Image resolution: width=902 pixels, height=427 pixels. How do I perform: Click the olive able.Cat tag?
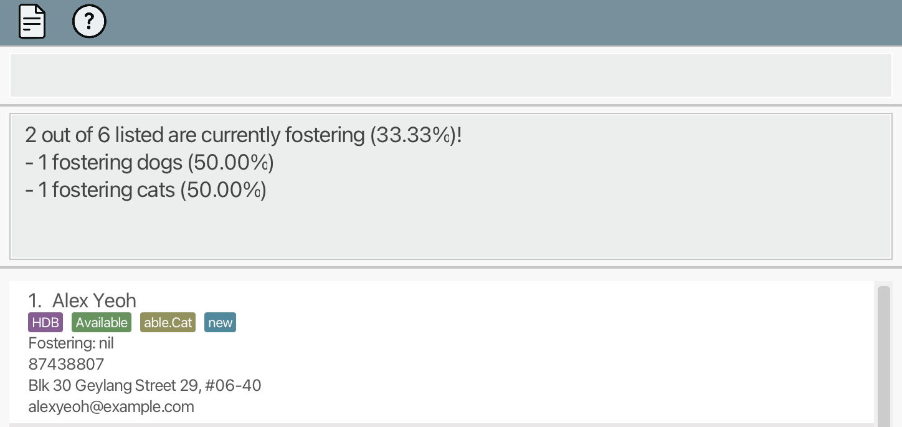[x=168, y=322]
